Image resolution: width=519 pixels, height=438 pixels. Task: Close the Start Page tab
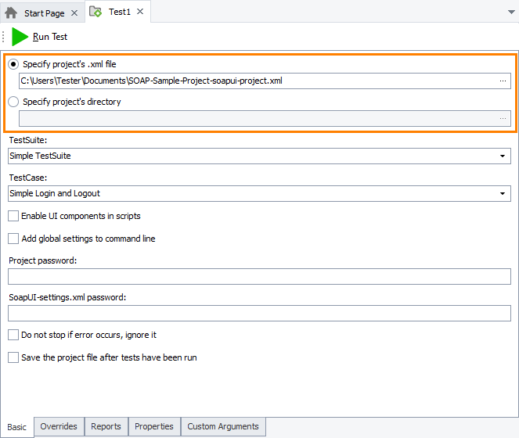tap(74, 13)
